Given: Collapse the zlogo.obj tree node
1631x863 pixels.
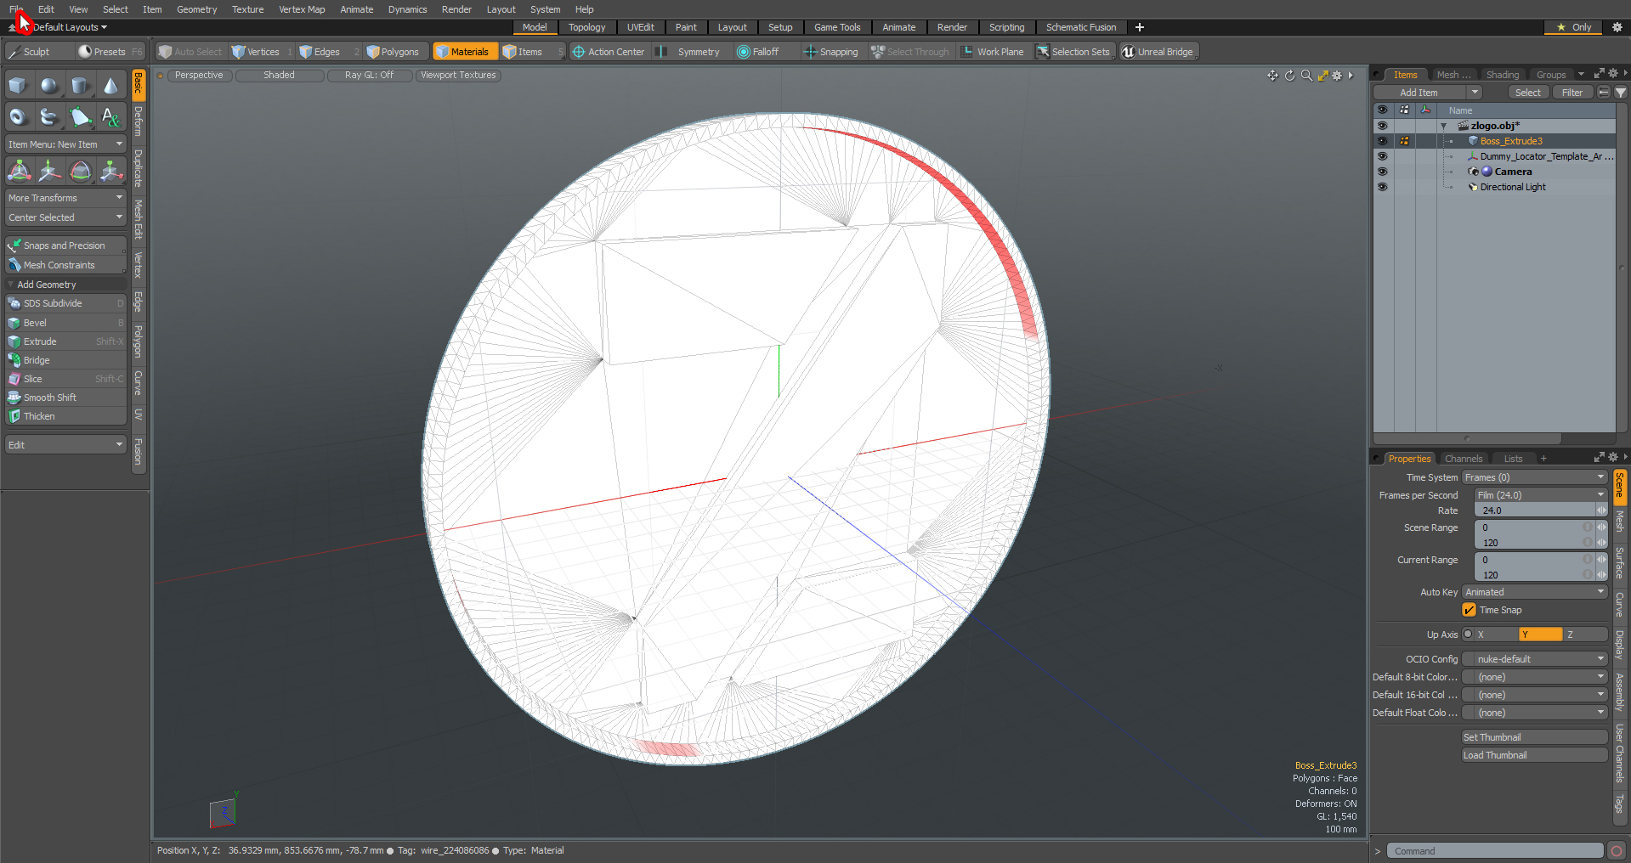Looking at the screenshot, I should [1443, 126].
